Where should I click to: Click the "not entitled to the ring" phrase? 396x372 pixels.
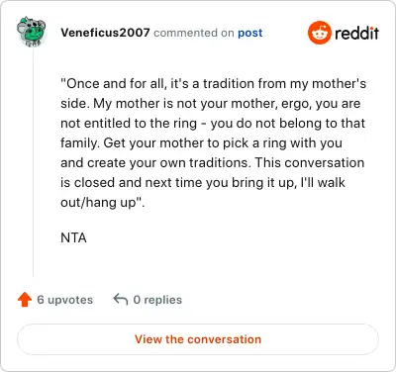coord(129,124)
